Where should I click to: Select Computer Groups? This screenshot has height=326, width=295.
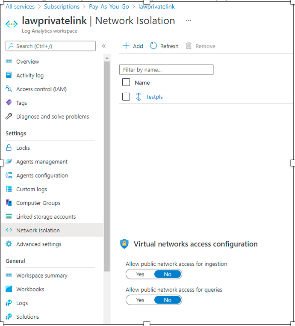click(38, 203)
